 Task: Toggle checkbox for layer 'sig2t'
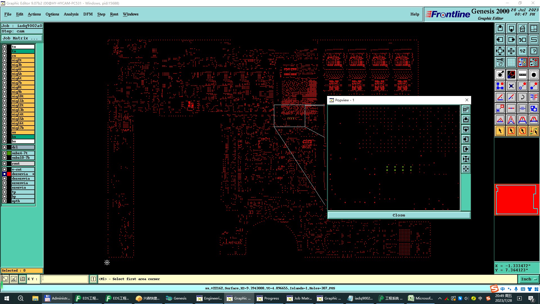[4, 60]
